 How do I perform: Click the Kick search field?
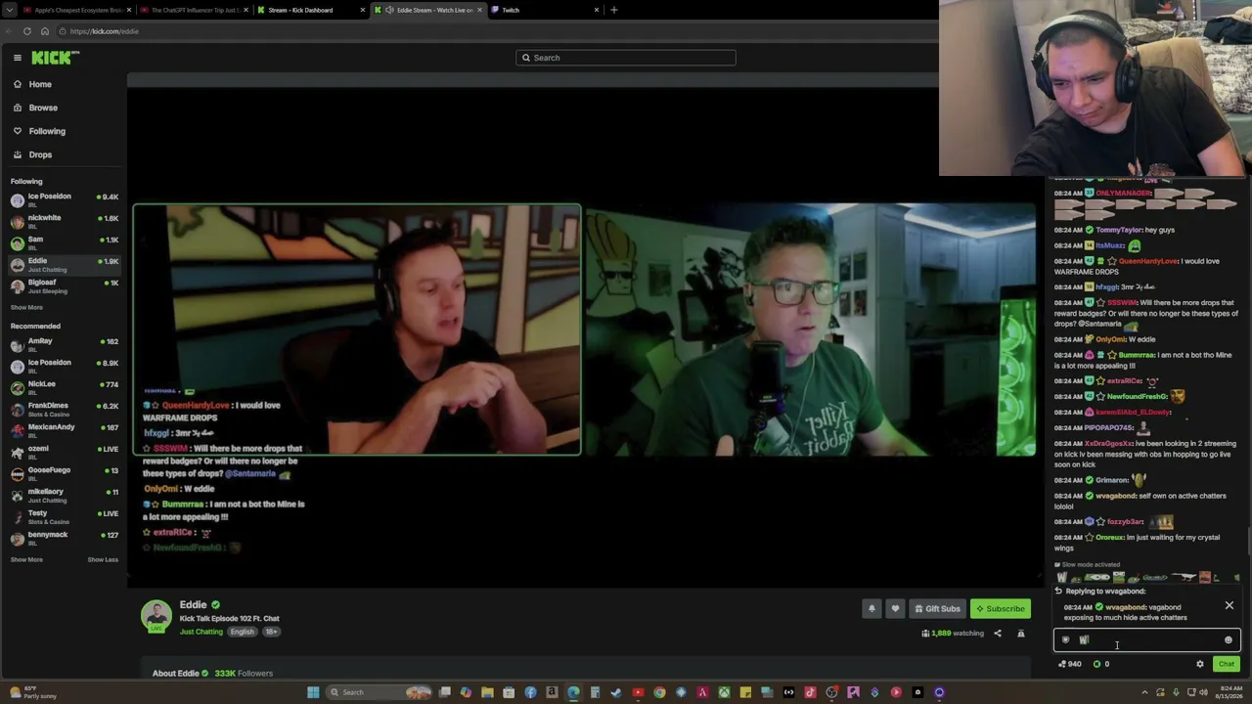tap(626, 58)
